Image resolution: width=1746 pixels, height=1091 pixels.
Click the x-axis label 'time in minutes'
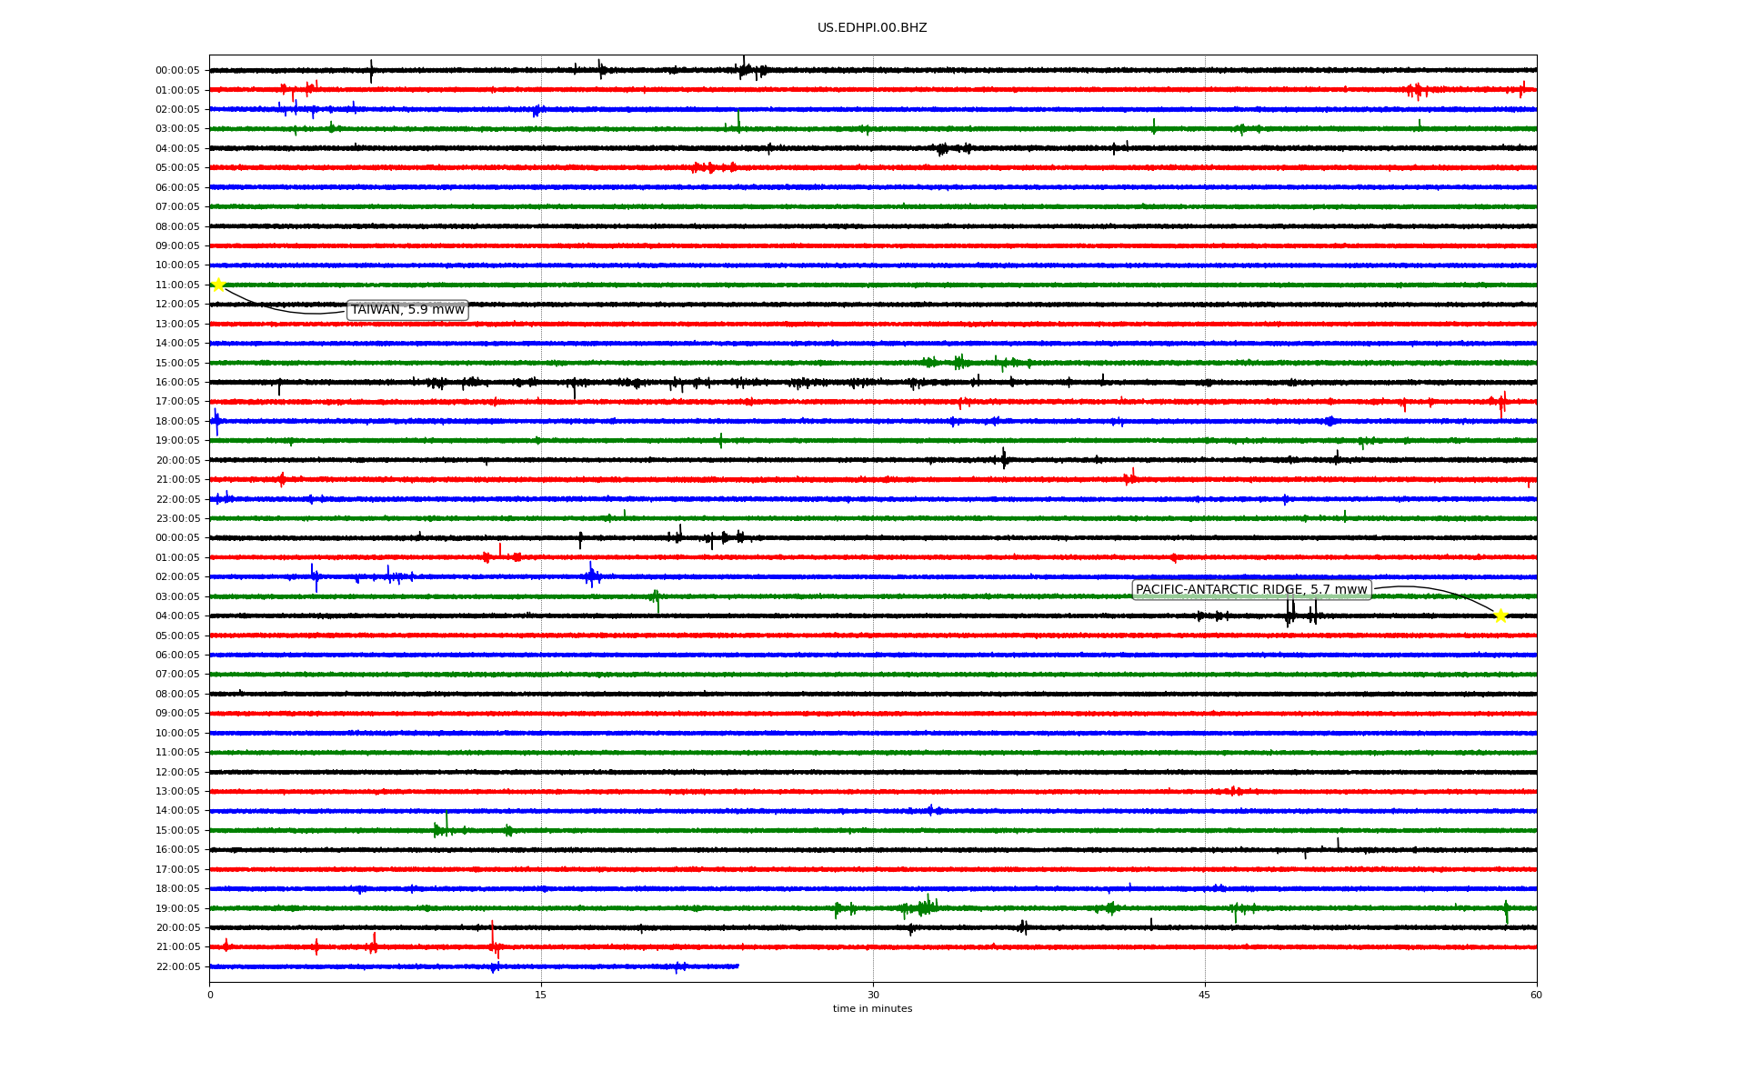pyautogui.click(x=872, y=1008)
